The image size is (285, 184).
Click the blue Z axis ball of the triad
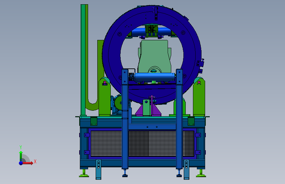tap(21, 163)
